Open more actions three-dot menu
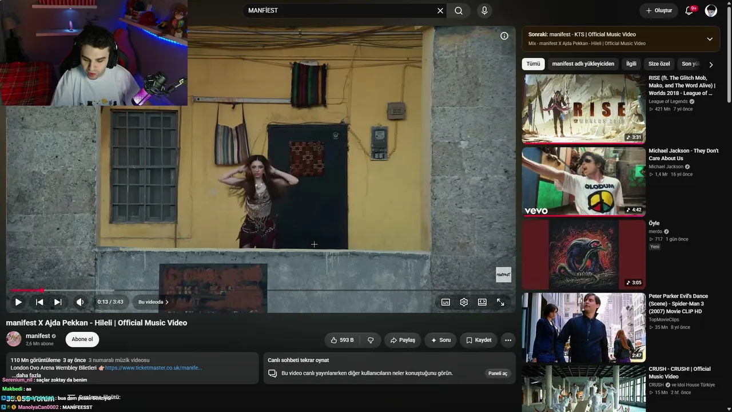The width and height of the screenshot is (732, 412). (508, 340)
